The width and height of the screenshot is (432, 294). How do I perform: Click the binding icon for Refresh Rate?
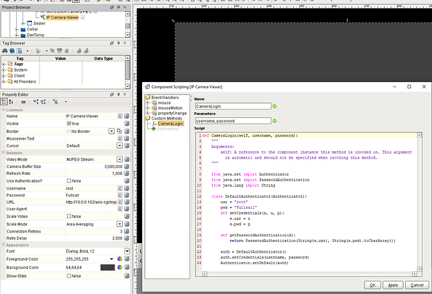click(126, 173)
